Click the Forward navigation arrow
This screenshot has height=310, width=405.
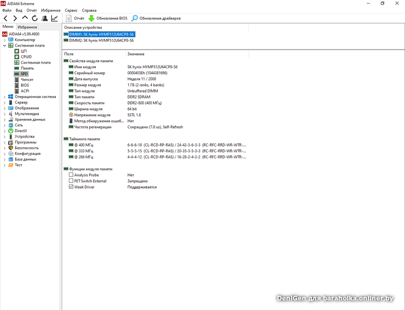(15, 18)
